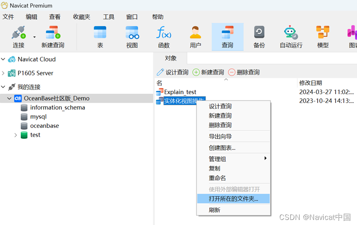Click the 实体化视图操作 query file icon
The width and height of the screenshot is (357, 225).
point(160,100)
